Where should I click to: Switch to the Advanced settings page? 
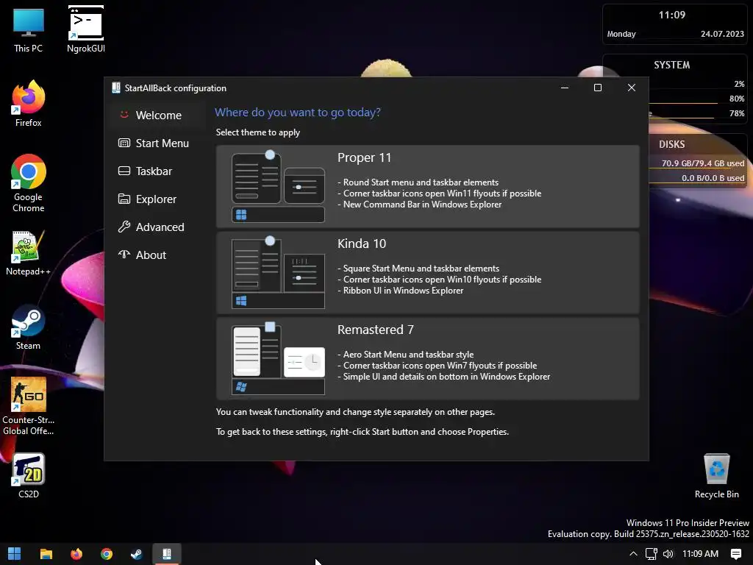(x=157, y=227)
